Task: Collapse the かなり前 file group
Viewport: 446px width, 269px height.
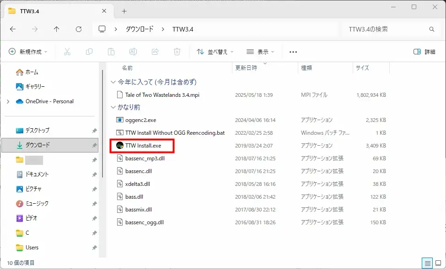Action: coord(113,107)
